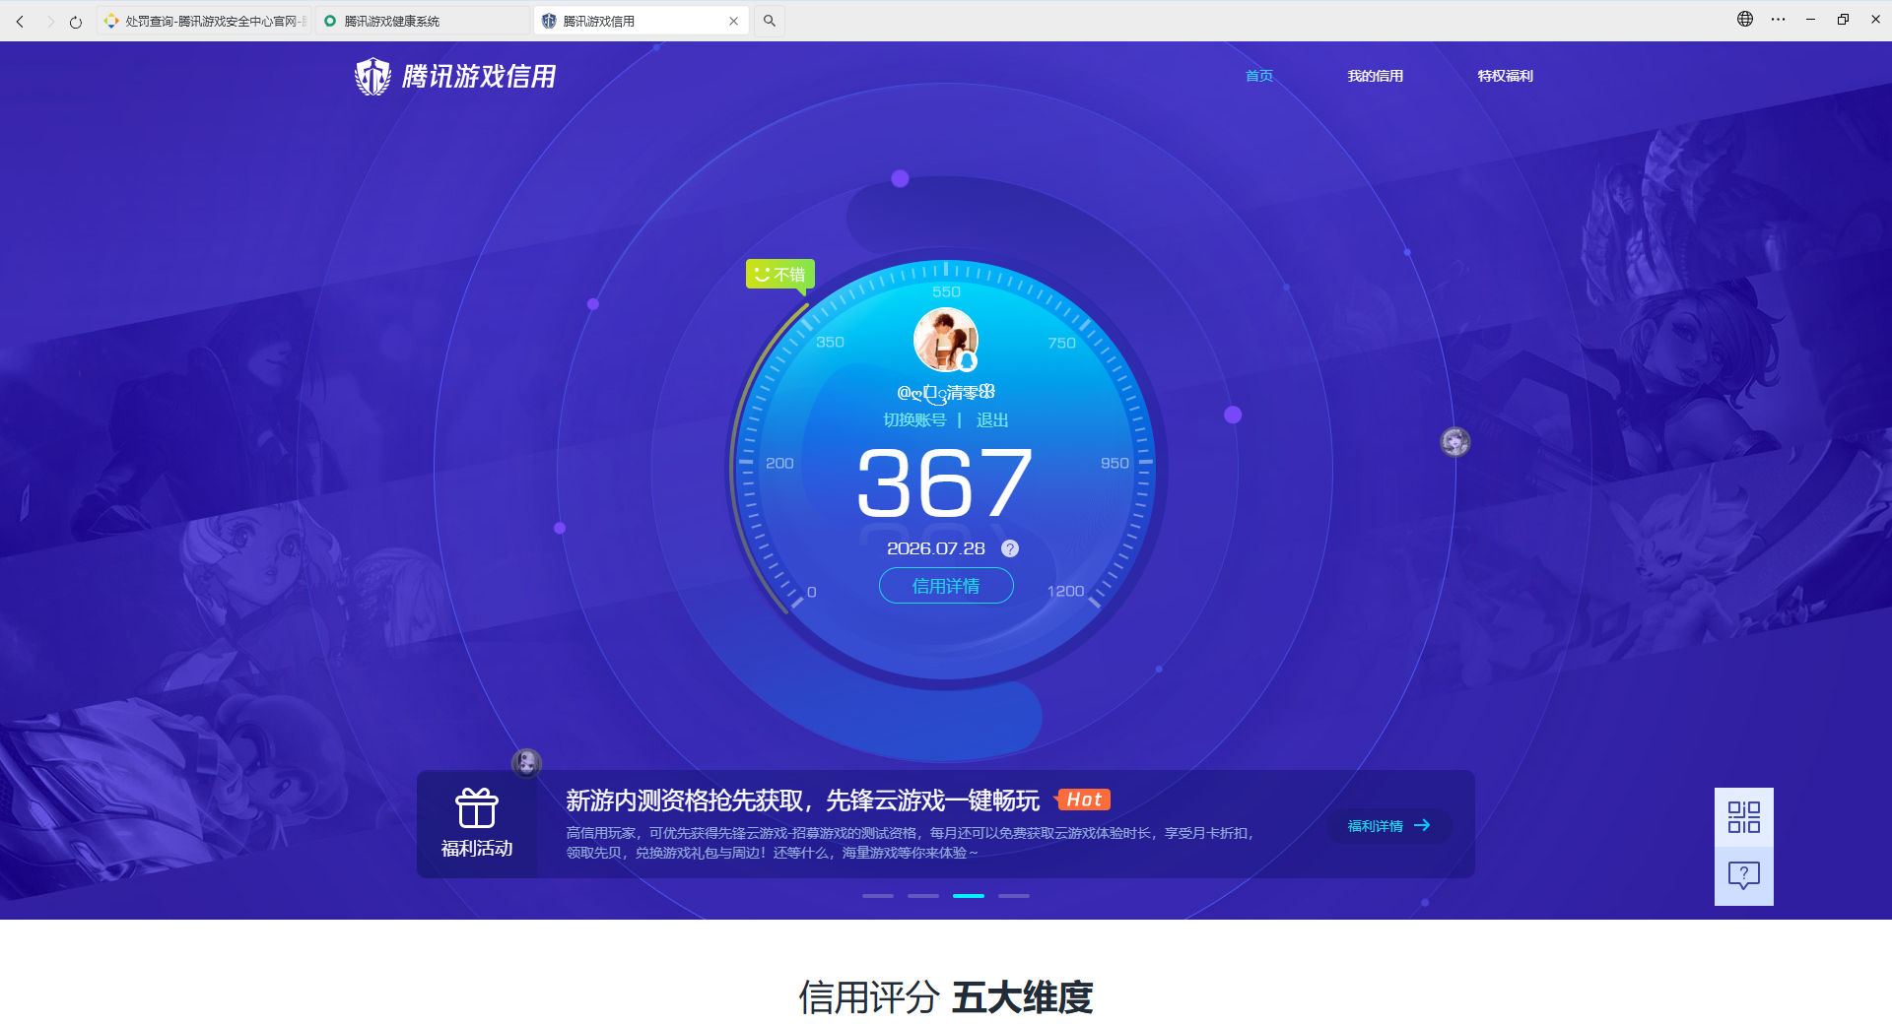
Task: Click 切换账号 to switch account
Action: pyautogui.click(x=914, y=419)
